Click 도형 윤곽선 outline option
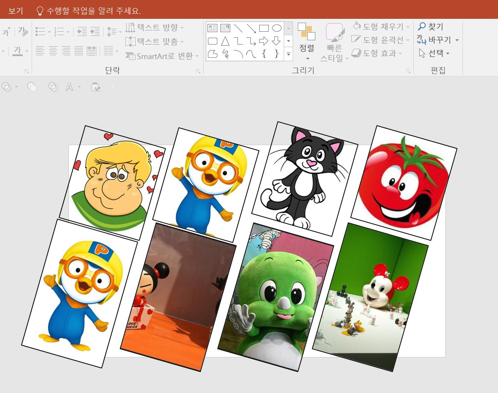Viewport: 498px width, 393px height. 381,40
